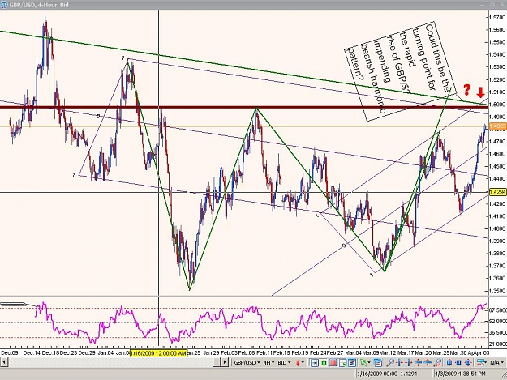Click the second horizontal bar spacing icon
This screenshot has height=380, width=507.
click(x=408, y=363)
